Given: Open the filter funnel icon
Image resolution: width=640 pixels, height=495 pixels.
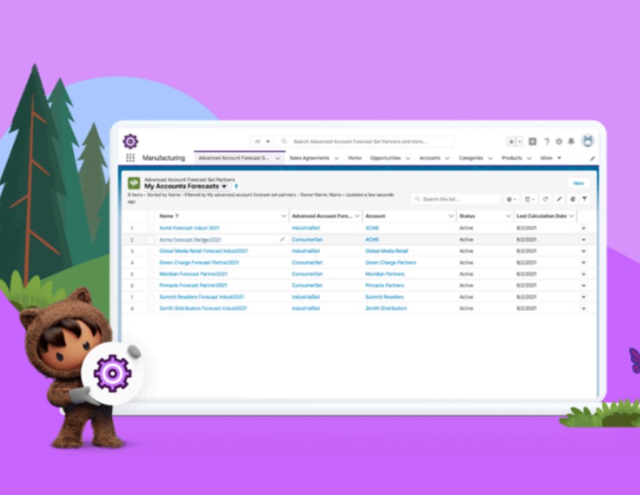Looking at the screenshot, I should 584,199.
